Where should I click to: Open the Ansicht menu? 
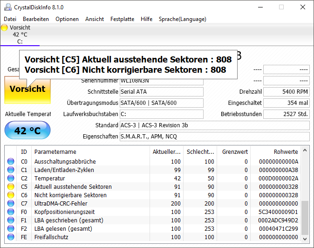[95, 19]
